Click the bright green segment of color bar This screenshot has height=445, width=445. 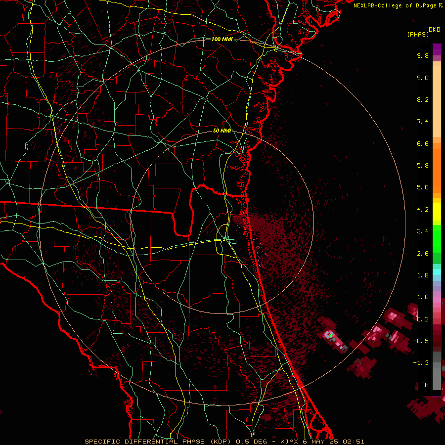point(437,239)
